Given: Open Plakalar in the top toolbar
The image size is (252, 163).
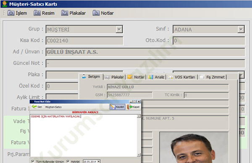Looking at the screenshot, I should (x=73, y=13).
